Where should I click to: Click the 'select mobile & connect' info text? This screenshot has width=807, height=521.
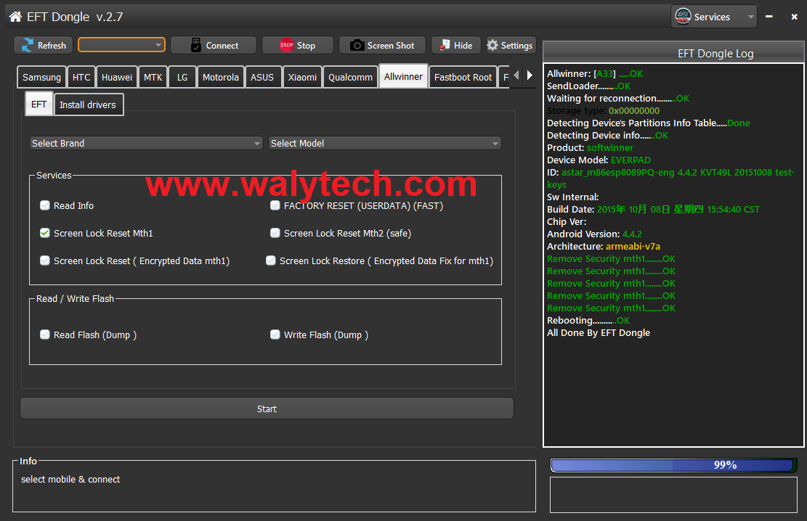(x=70, y=480)
